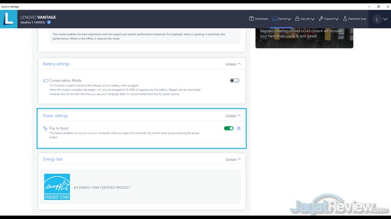The height and width of the screenshot is (219, 391).
Task: Expand the Security dropdown chevron
Action: click(x=313, y=19)
